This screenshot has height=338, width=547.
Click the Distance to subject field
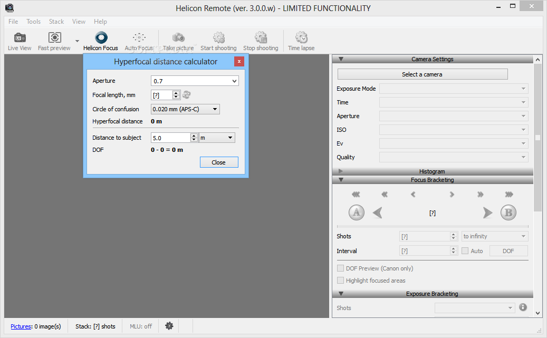pyautogui.click(x=171, y=138)
